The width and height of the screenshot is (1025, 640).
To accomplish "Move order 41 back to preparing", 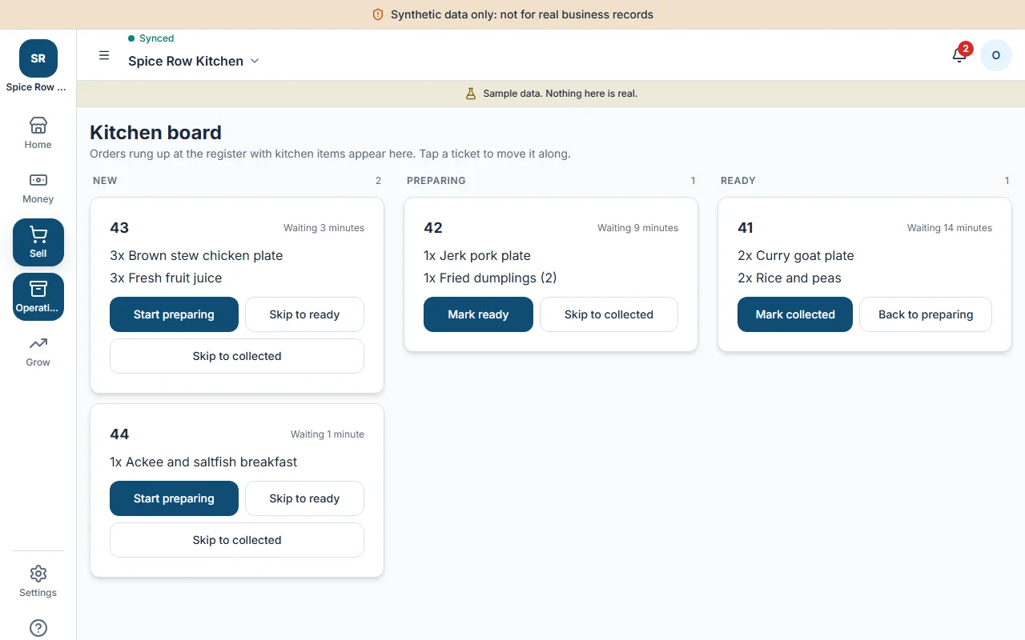I will 926,314.
